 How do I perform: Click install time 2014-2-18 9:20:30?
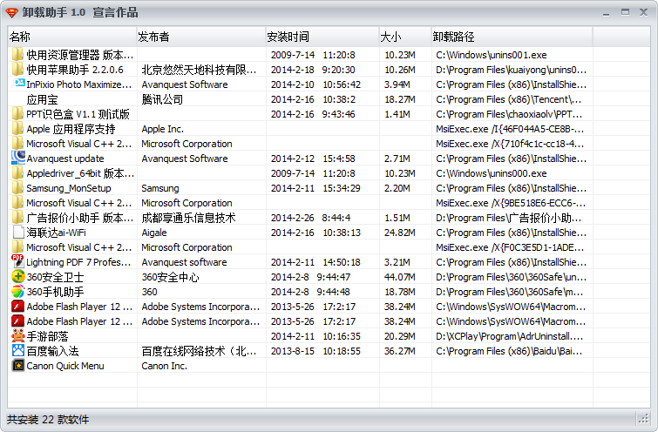click(313, 70)
